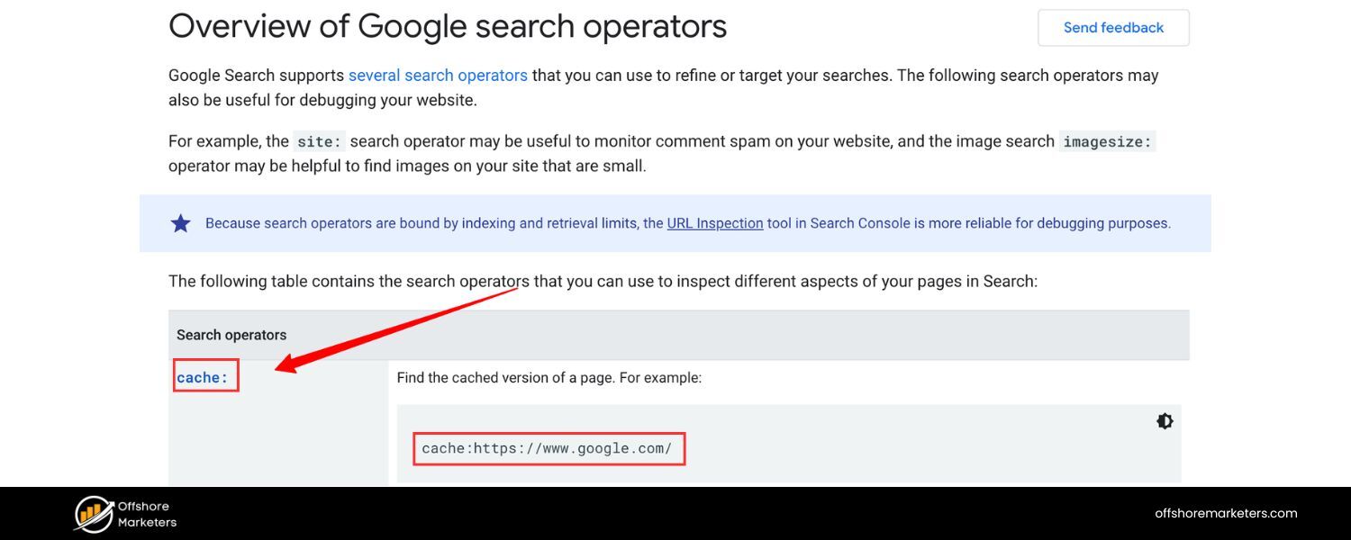Click the Offshore Marketers logo icon

[x=94, y=514]
